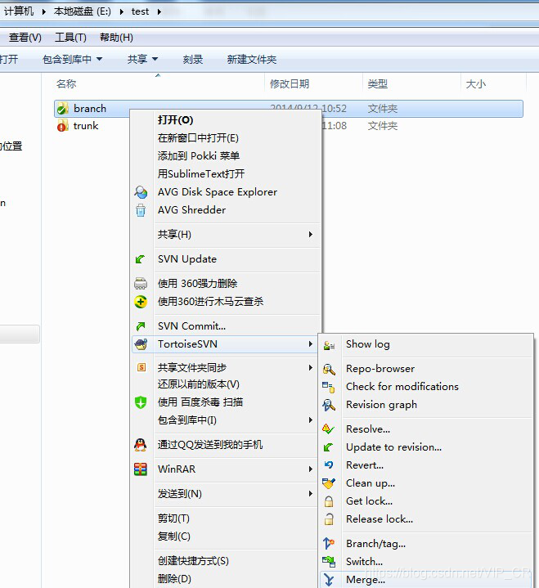Viewport: 539px width, 588px height.
Task: Click the 新建文件夹 toolbar button
Action: click(252, 59)
